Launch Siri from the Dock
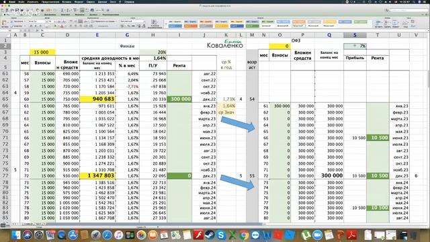The height and width of the screenshot is (242, 430). [28, 235]
